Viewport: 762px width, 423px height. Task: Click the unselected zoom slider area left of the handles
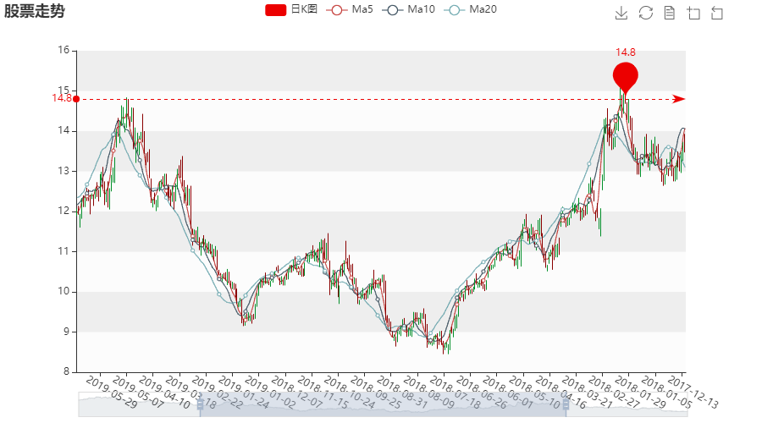138,404
